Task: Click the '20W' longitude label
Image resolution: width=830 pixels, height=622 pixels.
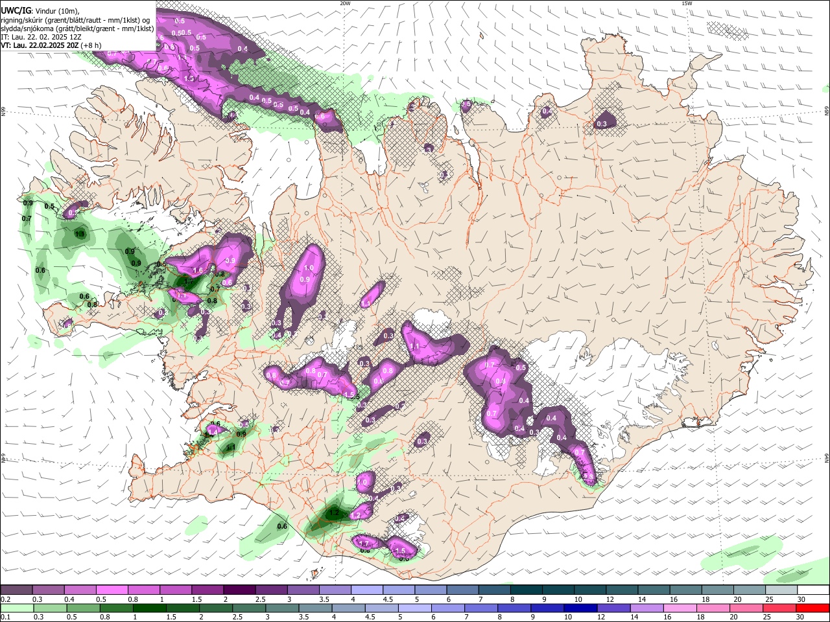Action: [345, 3]
